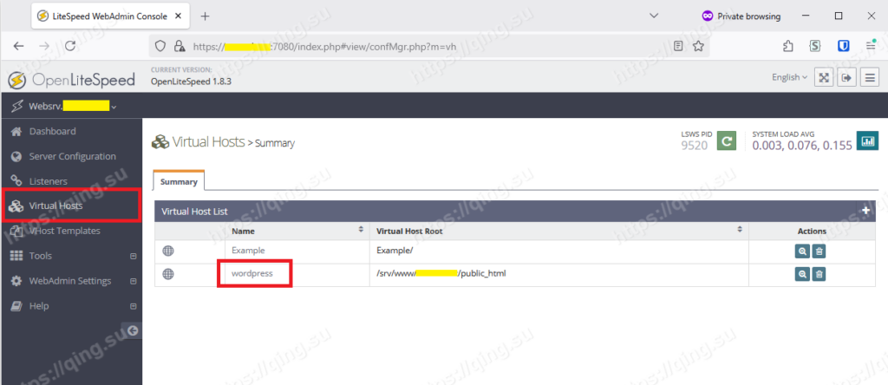
Task: Delete the wordpress virtual host
Action: 819,275
